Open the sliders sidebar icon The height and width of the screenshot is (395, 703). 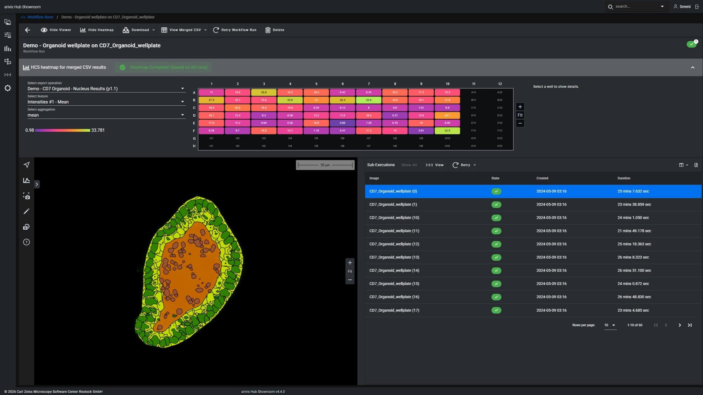coord(8,35)
